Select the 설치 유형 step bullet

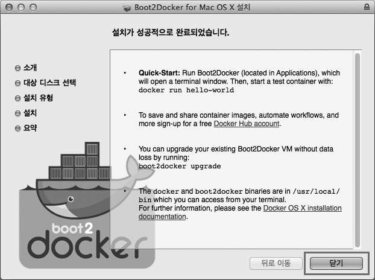17,98
